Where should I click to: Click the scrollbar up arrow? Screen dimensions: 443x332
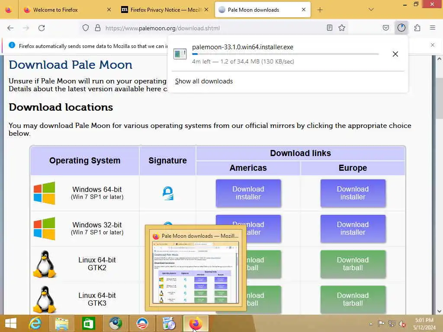pos(439,59)
